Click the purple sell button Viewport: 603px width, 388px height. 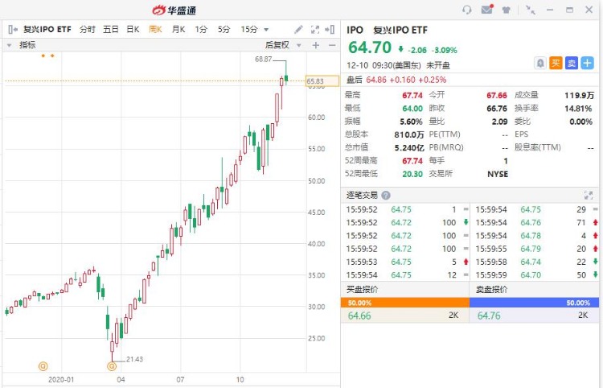pos(572,63)
